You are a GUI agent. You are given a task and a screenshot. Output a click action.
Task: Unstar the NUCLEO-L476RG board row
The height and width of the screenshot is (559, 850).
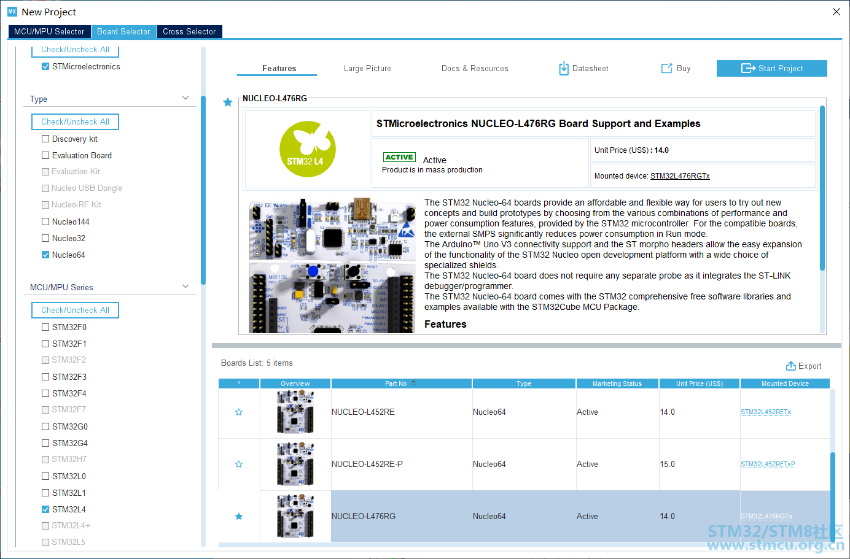click(239, 517)
